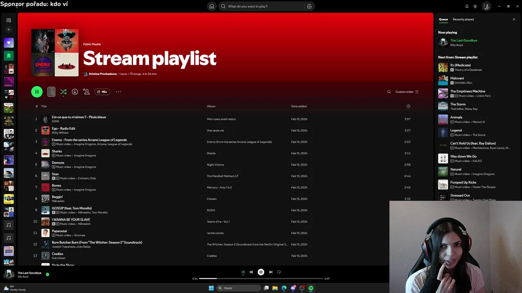The image size is (522, 293).
Task: Invite collaborators to the playlist
Action: click(x=86, y=92)
